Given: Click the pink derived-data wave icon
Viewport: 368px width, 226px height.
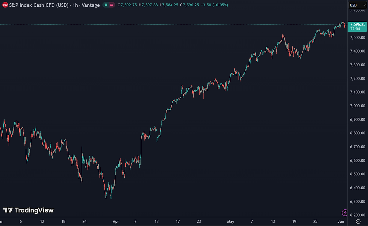Looking at the screenshot, I should (112, 5).
